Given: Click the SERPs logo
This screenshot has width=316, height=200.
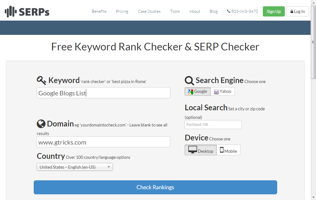Looking at the screenshot, I should point(27,12).
